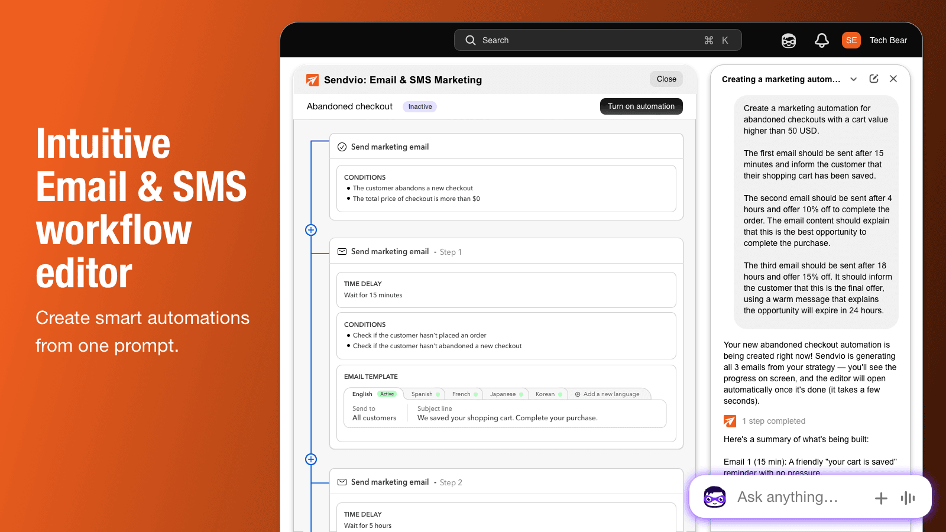Select the Spanish language tab
The width and height of the screenshot is (946, 532).
click(x=425, y=394)
